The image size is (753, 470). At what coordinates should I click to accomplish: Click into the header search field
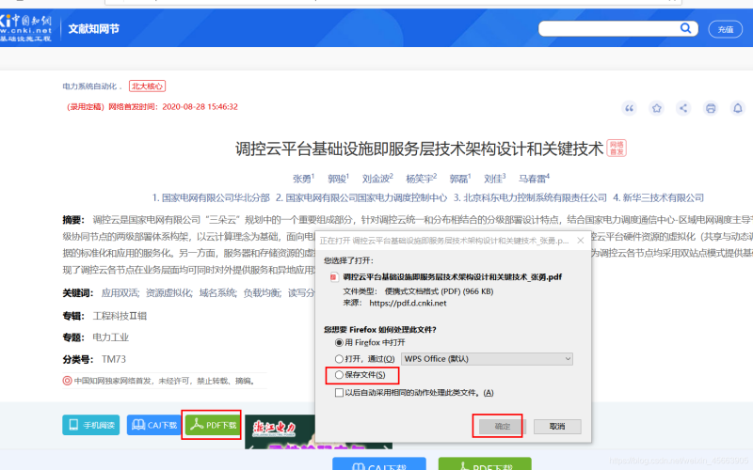609,29
